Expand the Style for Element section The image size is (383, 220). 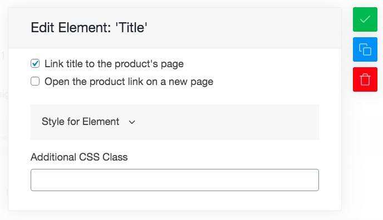pyautogui.click(x=175, y=122)
